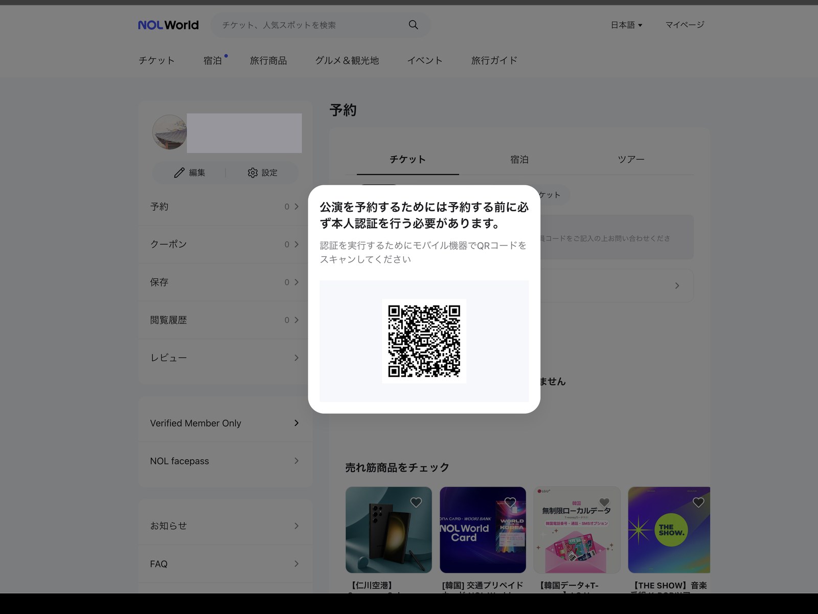Click the QR code image
Image resolution: width=818 pixels, height=614 pixels.
click(424, 341)
